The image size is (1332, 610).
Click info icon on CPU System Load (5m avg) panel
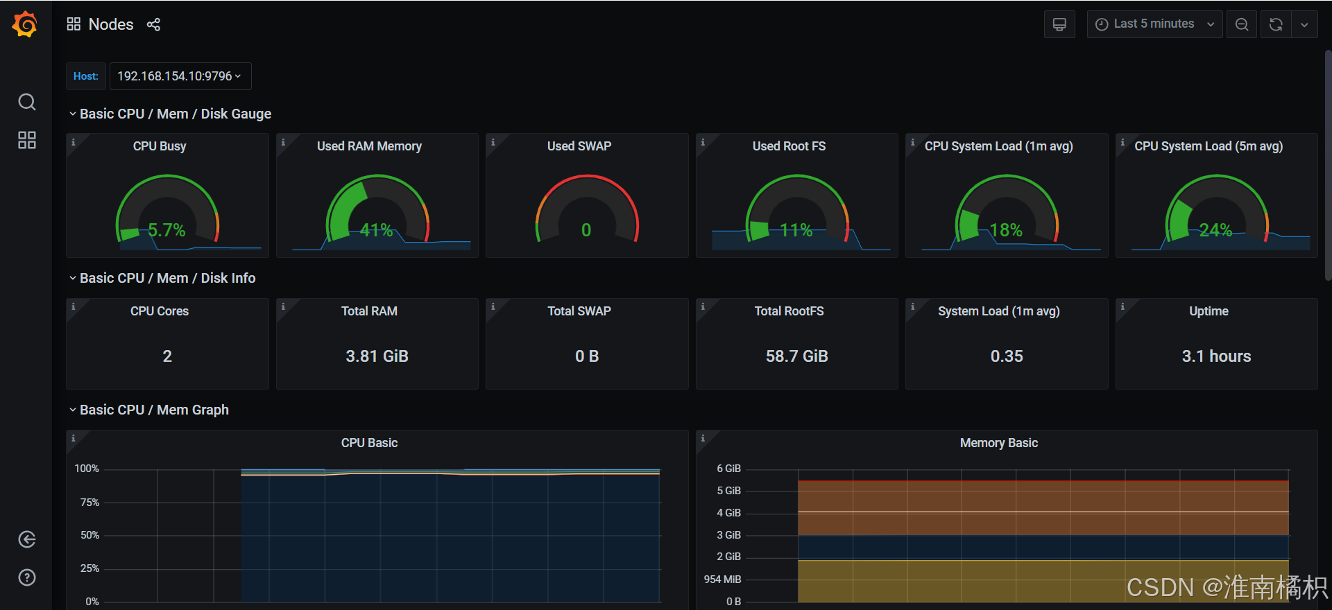1122,141
